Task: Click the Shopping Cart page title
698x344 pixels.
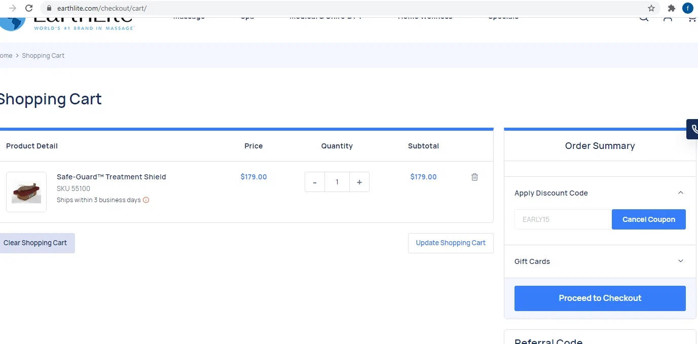Action: 50,99
